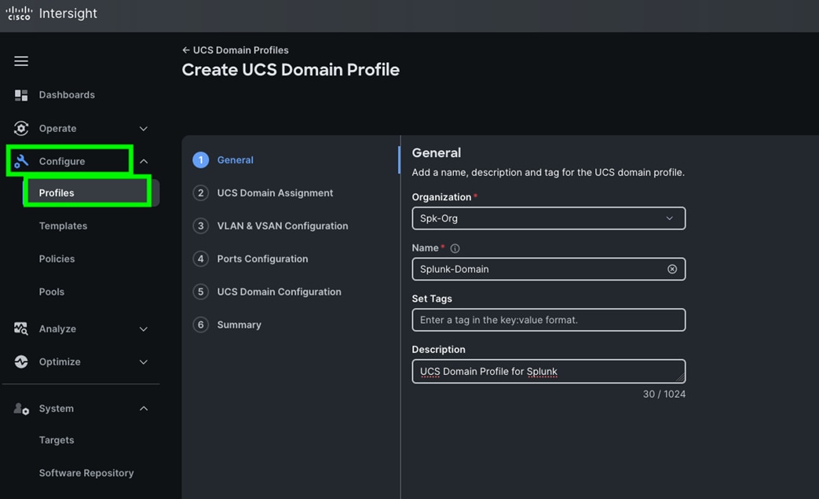This screenshot has width=819, height=499.
Task: Open Templates under Configure
Action: (x=63, y=226)
